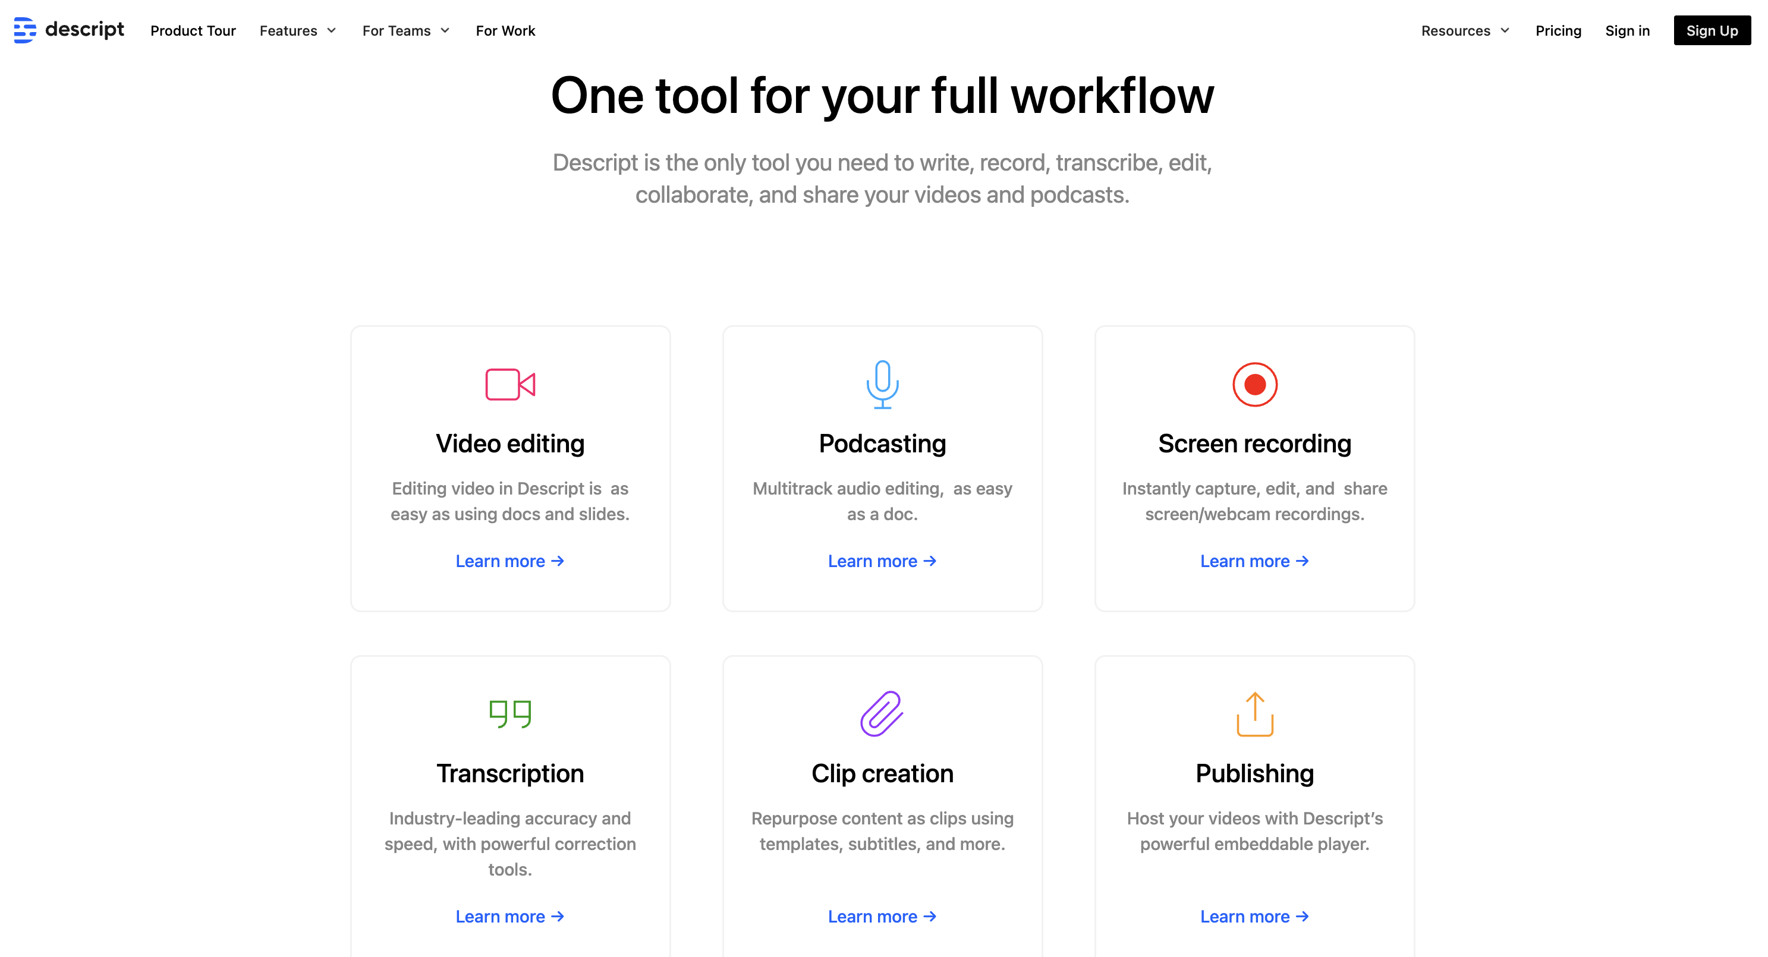Viewport: 1768px width, 957px height.
Task: Select the Publishing card heading
Action: coord(1254,773)
